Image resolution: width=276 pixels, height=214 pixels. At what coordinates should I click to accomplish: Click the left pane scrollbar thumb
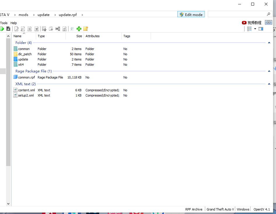tap(8, 102)
